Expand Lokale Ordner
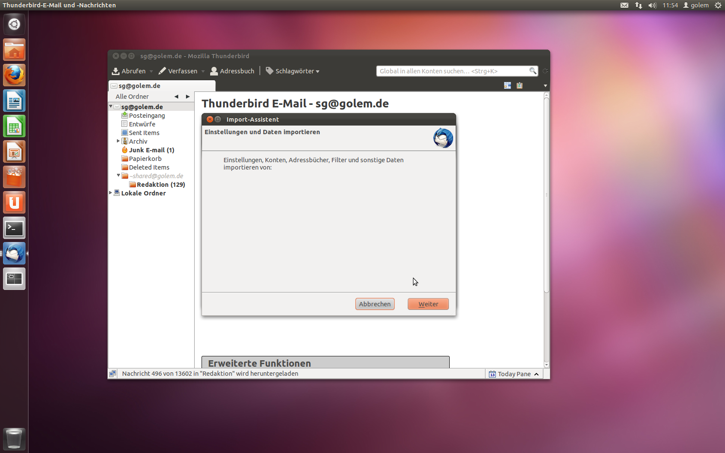 (110, 193)
